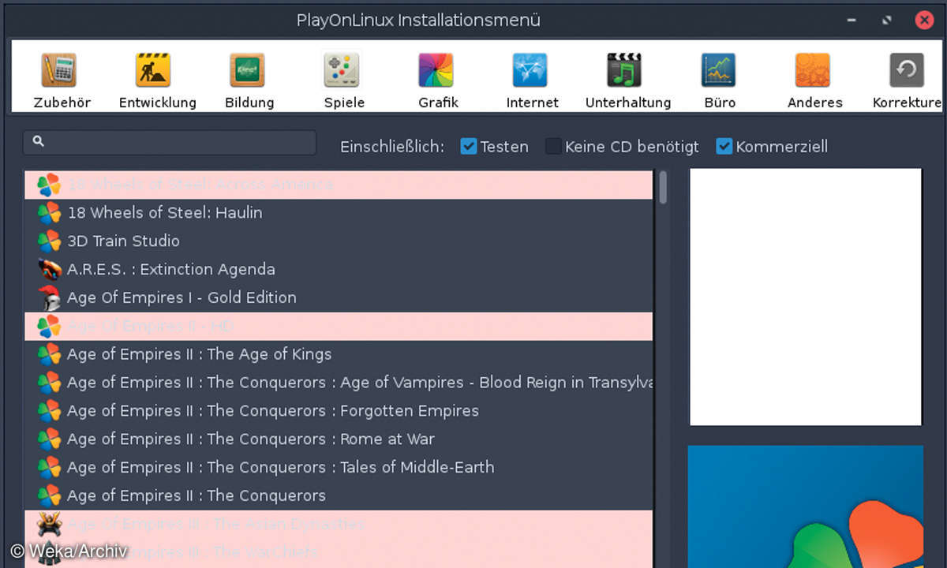Click icon beside Forgotten Empires entry
This screenshot has width=947, height=568.
[49, 411]
